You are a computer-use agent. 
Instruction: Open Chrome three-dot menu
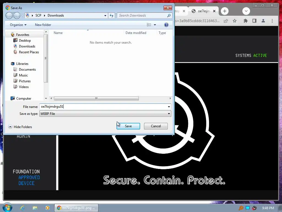272,21
